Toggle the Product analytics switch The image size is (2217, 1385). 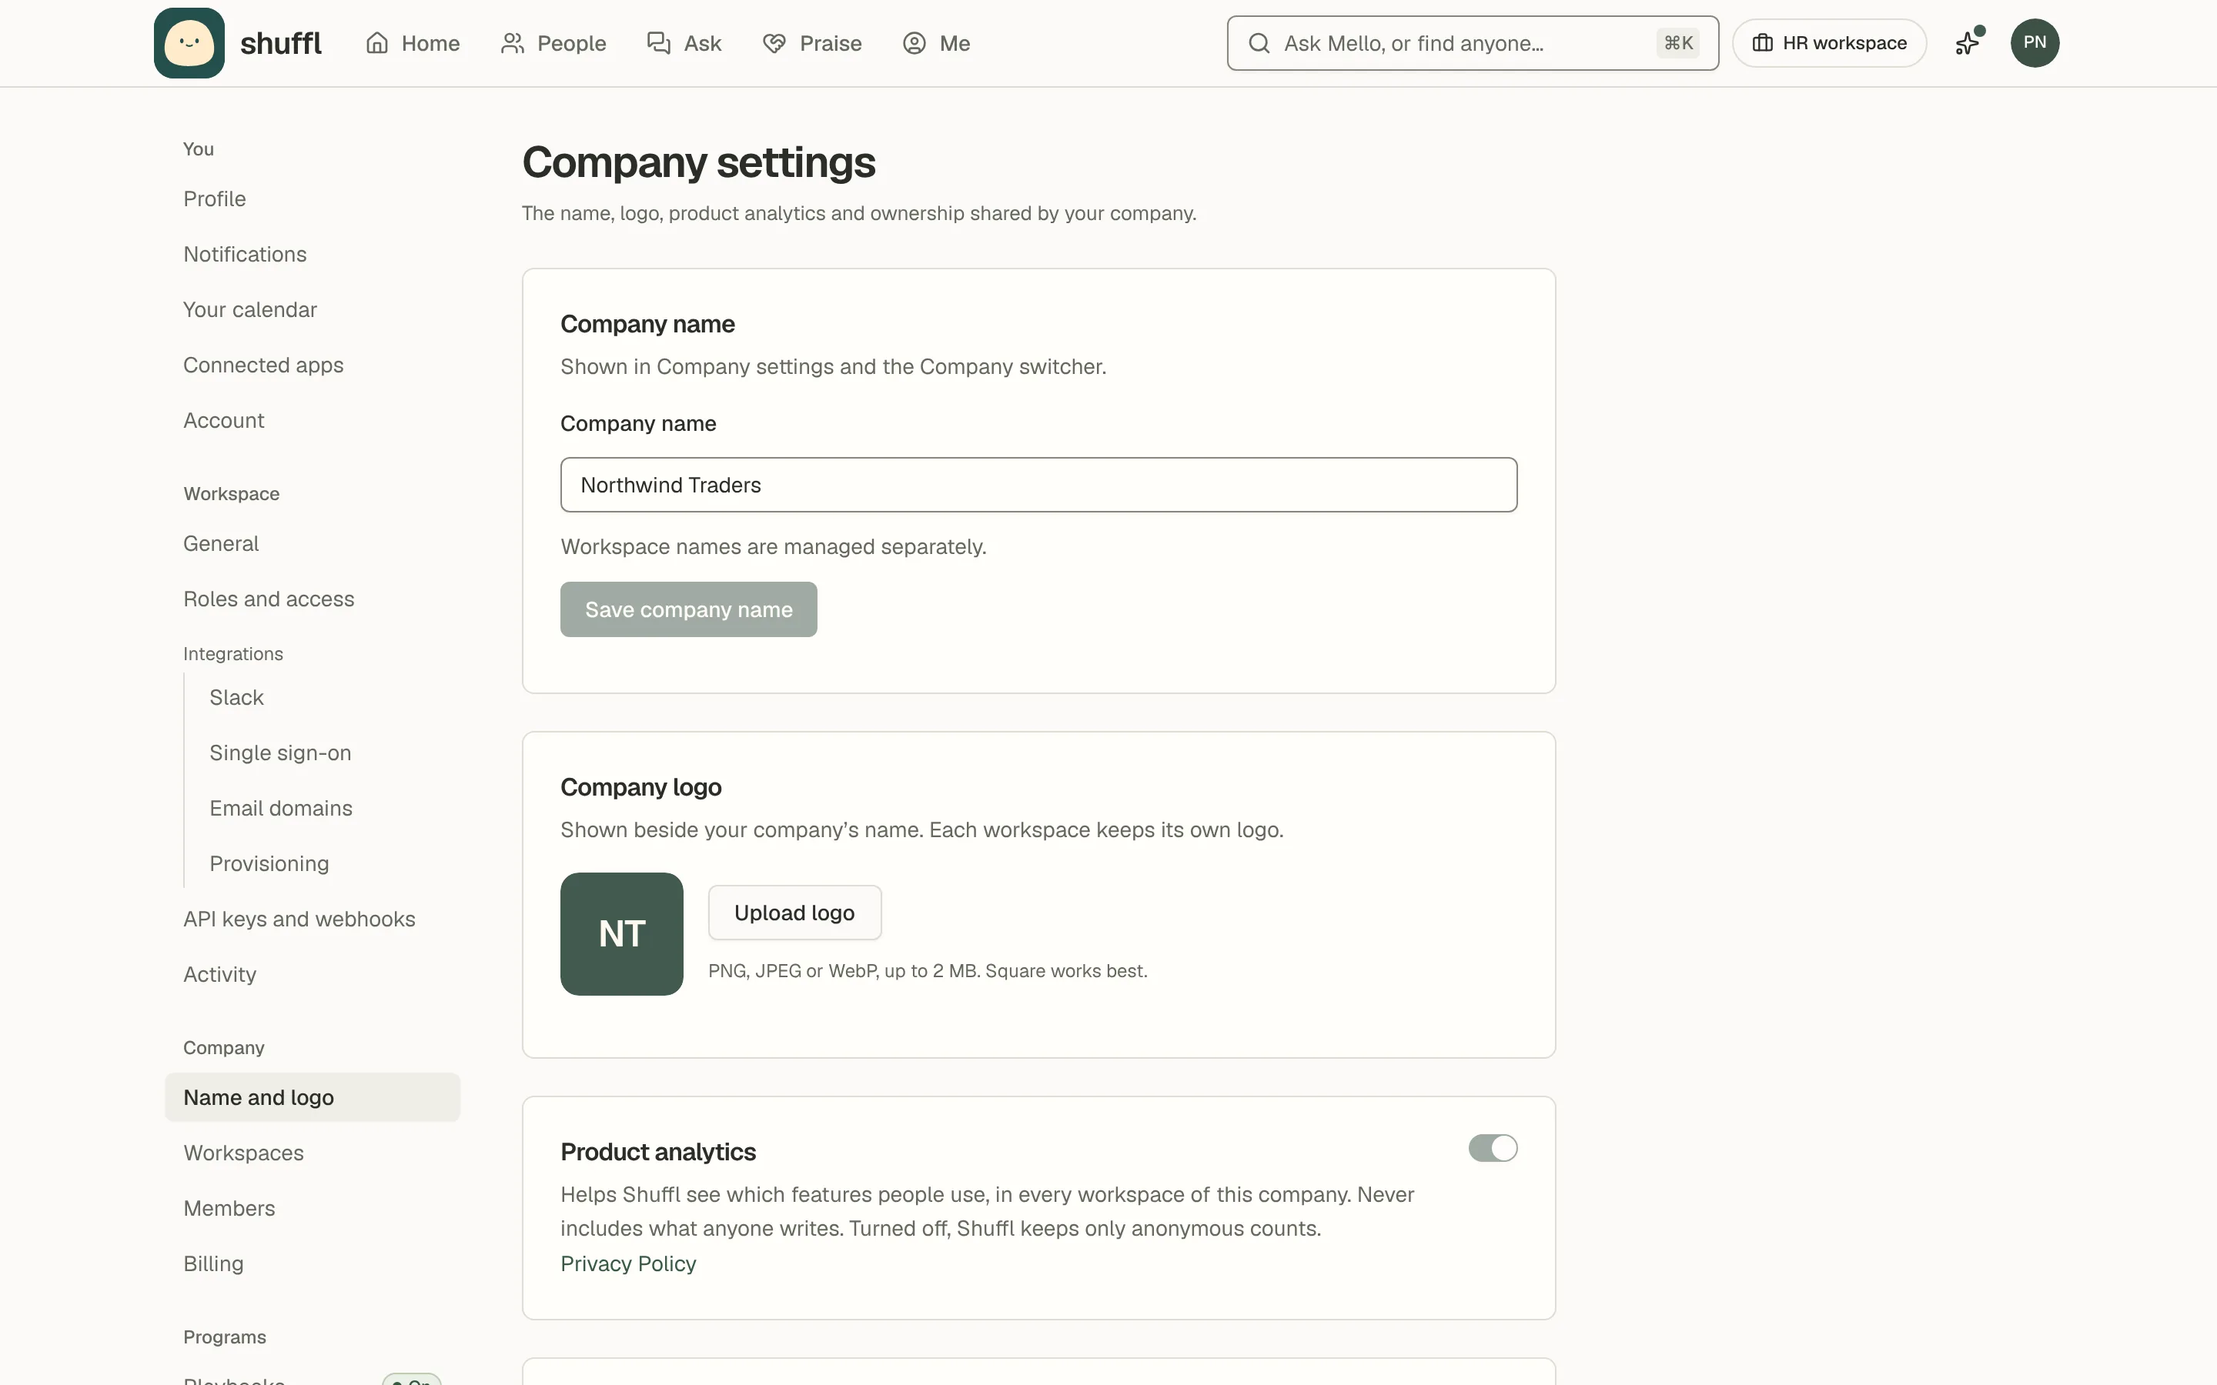tap(1493, 1149)
